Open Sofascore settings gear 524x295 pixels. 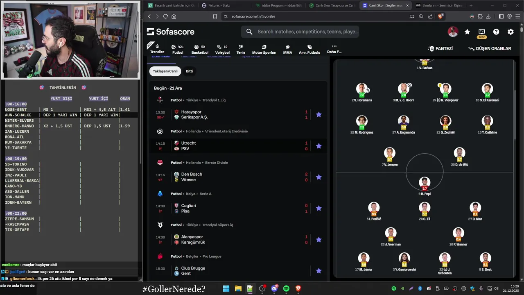click(510, 32)
